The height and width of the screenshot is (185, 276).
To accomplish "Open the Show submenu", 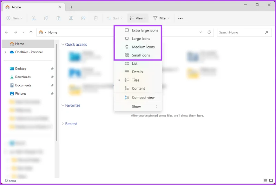I will 138,107.
